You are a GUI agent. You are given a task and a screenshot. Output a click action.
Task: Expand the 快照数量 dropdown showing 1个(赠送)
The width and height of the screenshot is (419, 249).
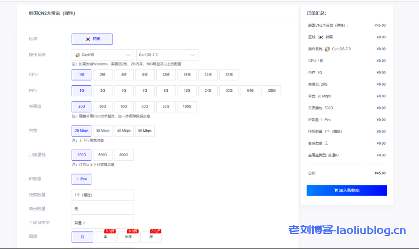[103, 195]
